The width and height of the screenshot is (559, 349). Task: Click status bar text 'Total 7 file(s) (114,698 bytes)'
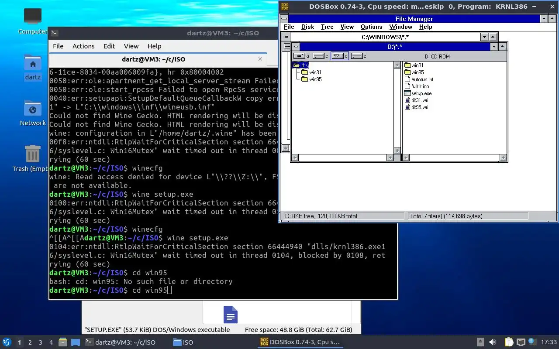coord(446,216)
